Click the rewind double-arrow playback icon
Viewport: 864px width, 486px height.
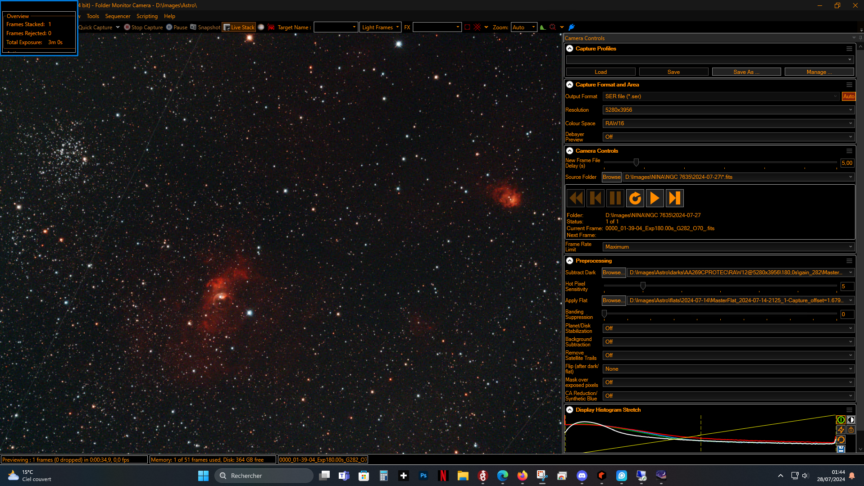pos(576,198)
